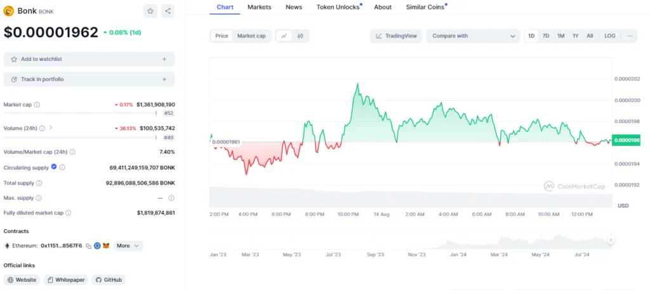Viewport: 650px width, 290px height.
Task: Open the Chart tab
Action: [x=225, y=7]
